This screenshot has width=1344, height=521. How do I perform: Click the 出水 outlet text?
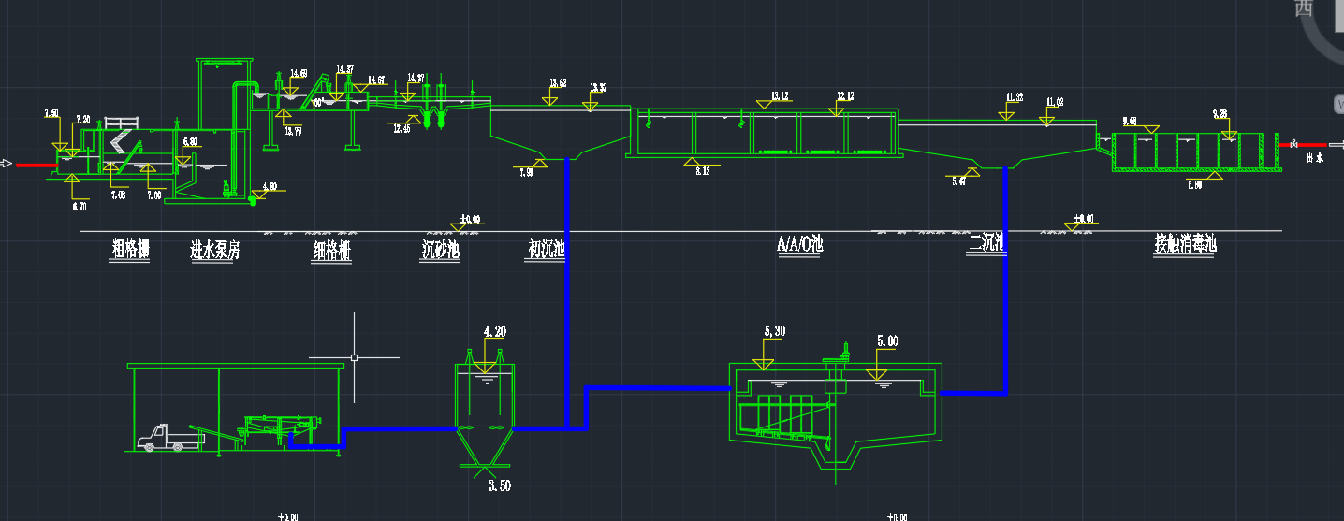click(x=1313, y=159)
